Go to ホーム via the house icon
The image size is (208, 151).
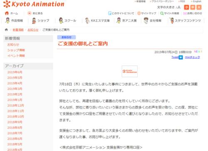pos(7,13)
